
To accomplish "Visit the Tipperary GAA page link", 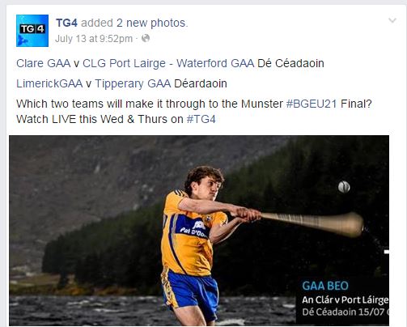I will pos(133,83).
